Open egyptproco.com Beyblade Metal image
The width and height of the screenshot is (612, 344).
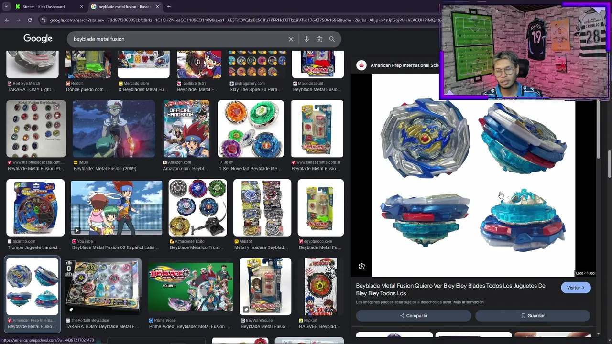pos(321,207)
